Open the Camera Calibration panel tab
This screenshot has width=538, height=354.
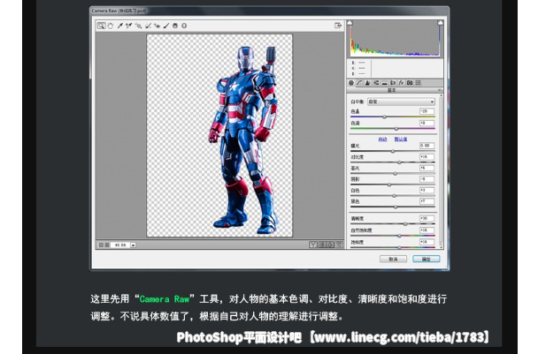click(x=410, y=83)
